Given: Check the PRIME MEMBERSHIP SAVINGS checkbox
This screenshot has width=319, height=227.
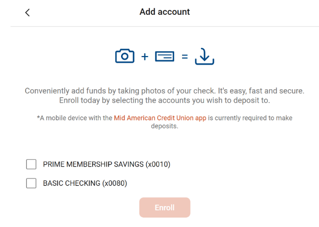Looking at the screenshot, I should [x=31, y=164].
